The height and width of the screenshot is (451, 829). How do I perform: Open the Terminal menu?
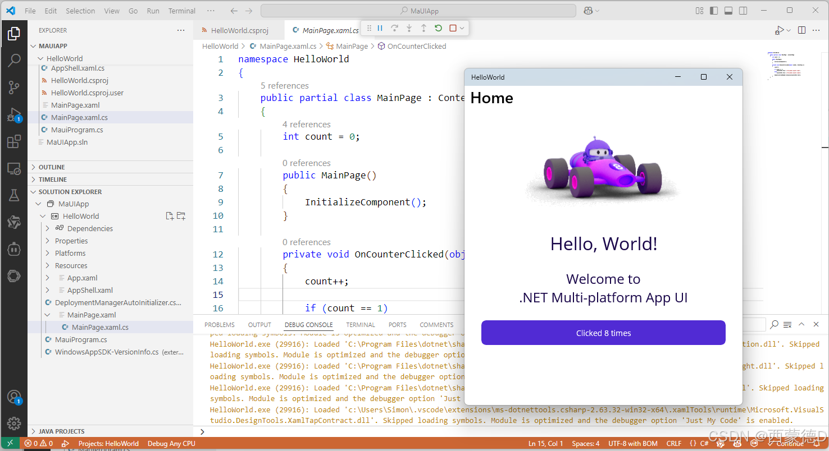(182, 11)
